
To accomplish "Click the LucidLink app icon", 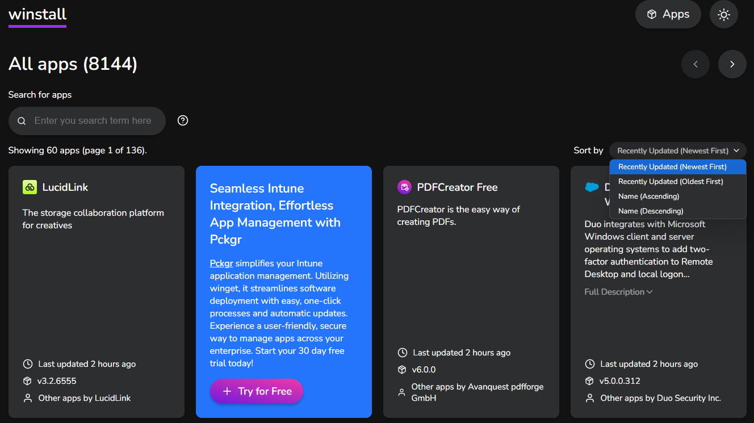I will pos(30,187).
